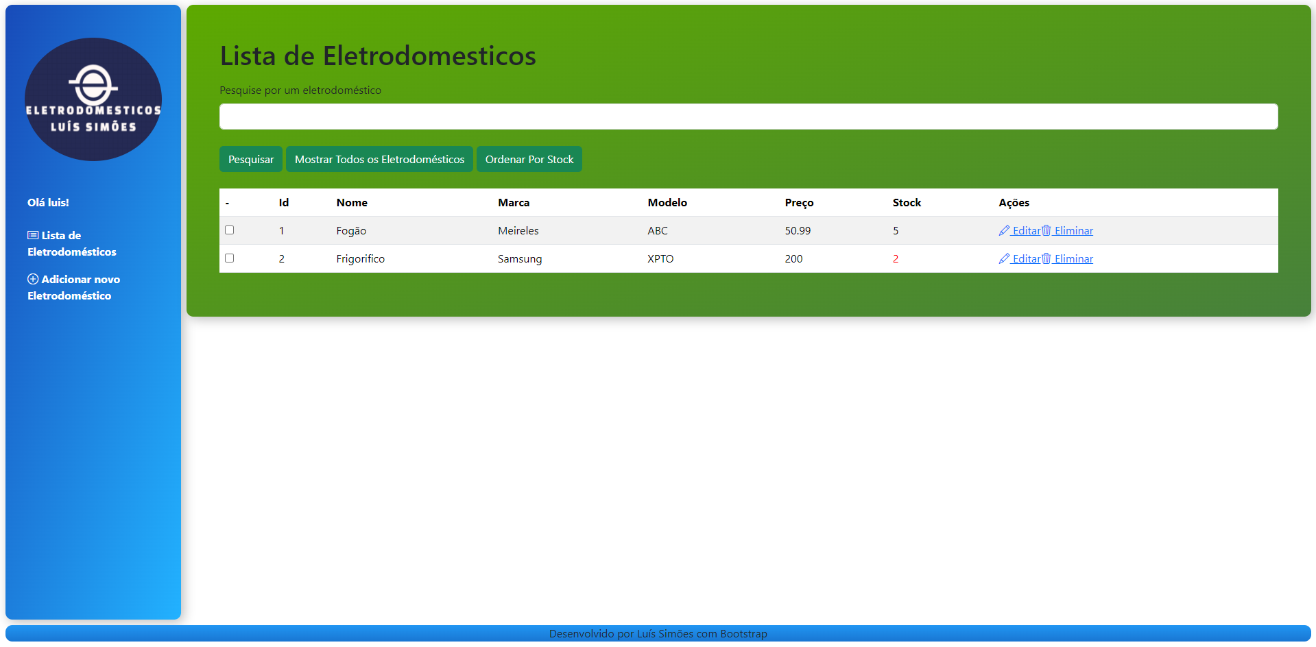
Task: Open Lista de Eletrodomésticos in sidebar
Action: tap(71, 244)
